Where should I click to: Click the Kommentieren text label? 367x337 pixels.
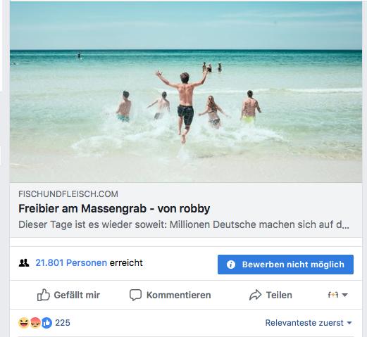click(x=178, y=295)
